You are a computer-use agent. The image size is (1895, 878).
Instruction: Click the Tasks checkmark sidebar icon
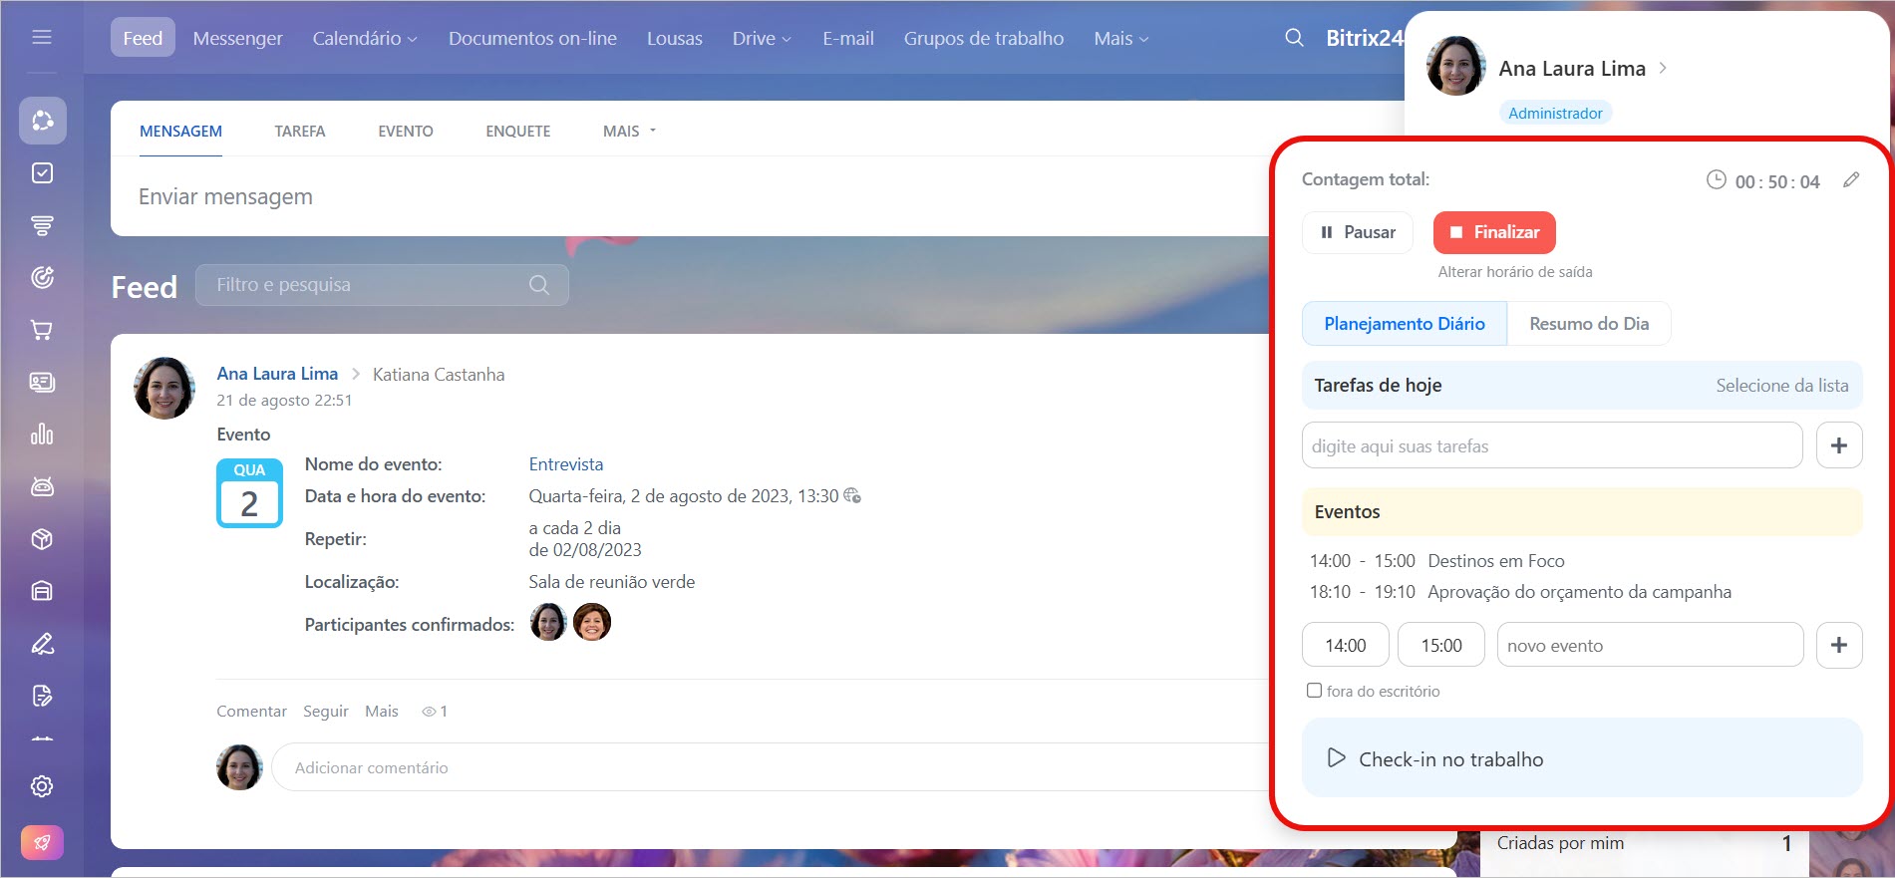pyautogui.click(x=42, y=173)
